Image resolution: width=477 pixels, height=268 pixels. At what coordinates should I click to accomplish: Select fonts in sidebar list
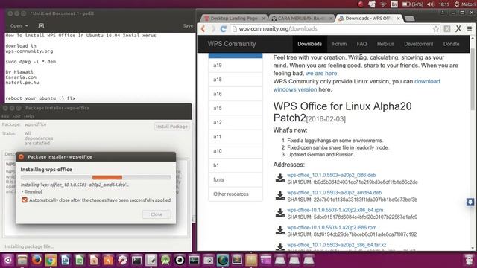coord(236,179)
